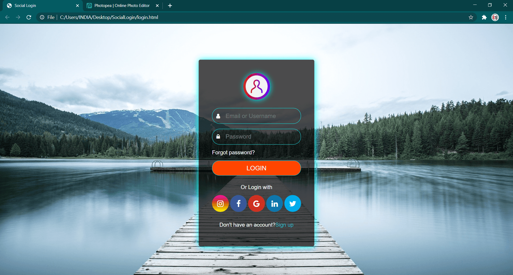Click the user icon inside the email field
This screenshot has width=513, height=275.
(218, 116)
